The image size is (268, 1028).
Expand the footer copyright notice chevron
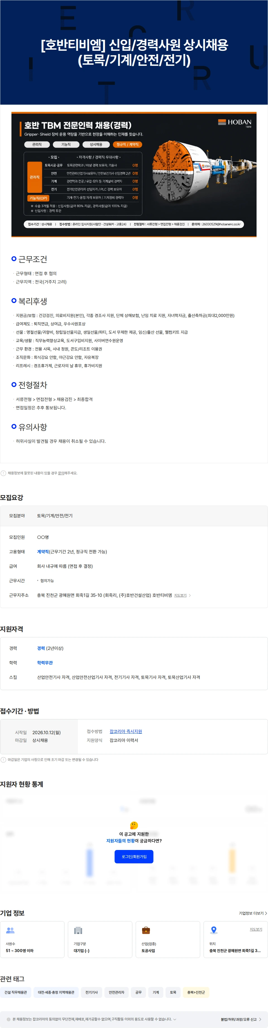click(x=174, y=1019)
